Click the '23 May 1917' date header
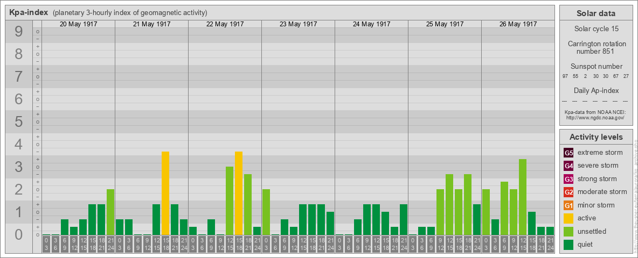 [x=298, y=24]
